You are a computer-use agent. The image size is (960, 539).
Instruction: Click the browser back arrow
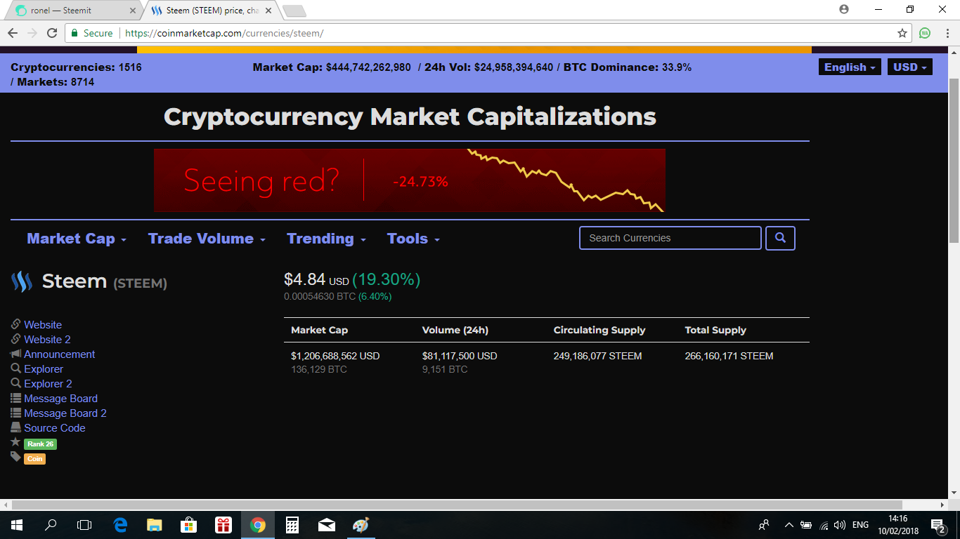click(x=13, y=33)
